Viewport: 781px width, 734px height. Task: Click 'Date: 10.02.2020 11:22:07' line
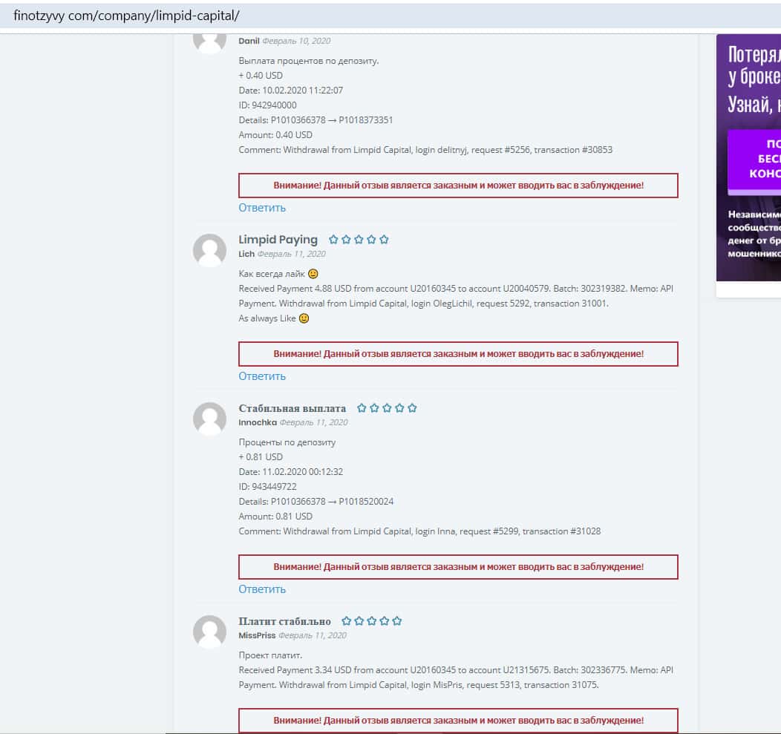pyautogui.click(x=291, y=90)
